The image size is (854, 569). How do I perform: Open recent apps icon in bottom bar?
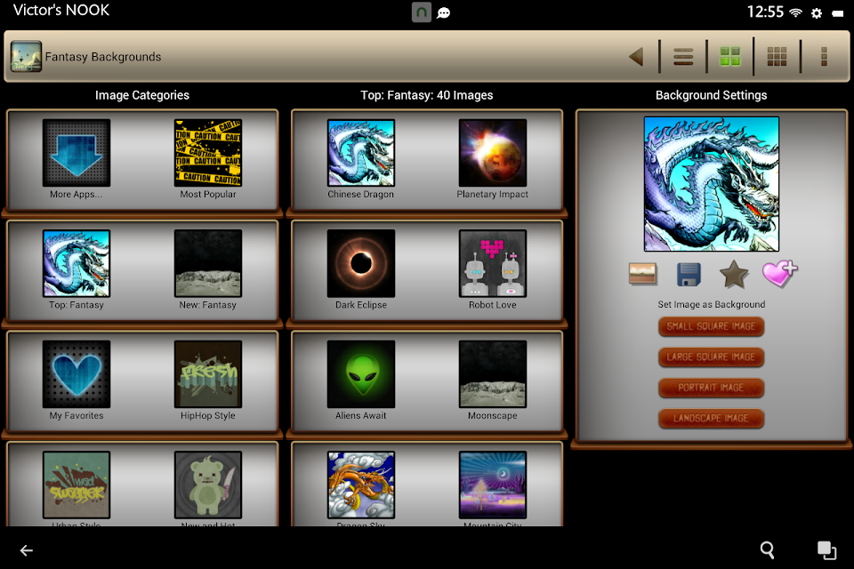826,550
